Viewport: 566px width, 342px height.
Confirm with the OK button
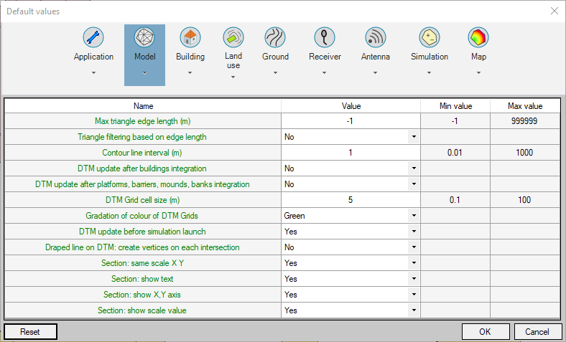(486, 331)
